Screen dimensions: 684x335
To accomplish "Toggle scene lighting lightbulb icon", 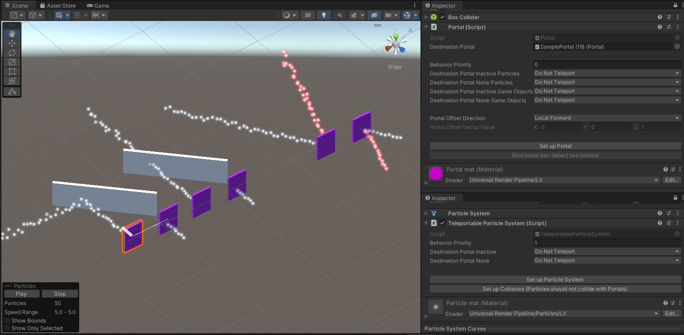I will point(323,15).
